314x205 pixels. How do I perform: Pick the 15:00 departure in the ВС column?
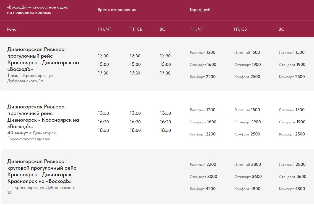pyautogui.click(x=165, y=64)
